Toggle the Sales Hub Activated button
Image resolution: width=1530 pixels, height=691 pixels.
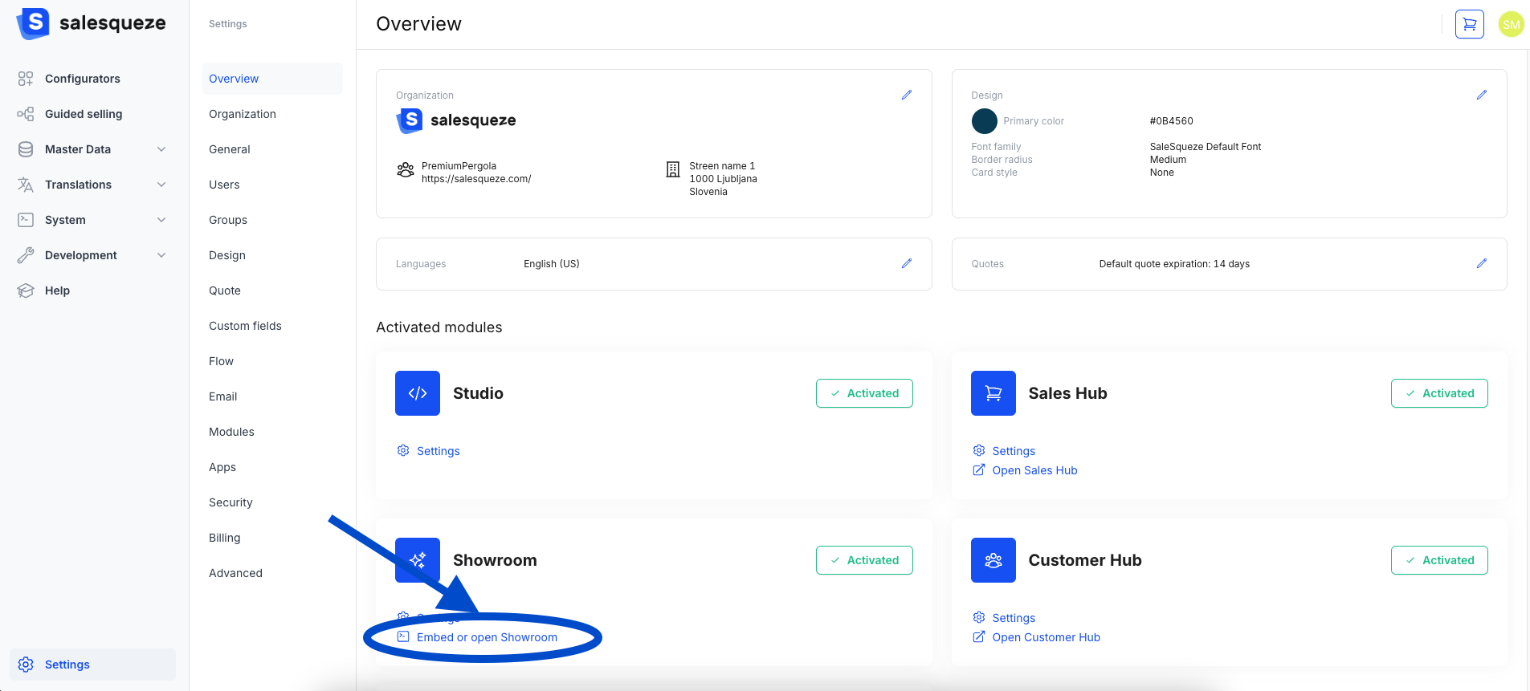pos(1439,393)
